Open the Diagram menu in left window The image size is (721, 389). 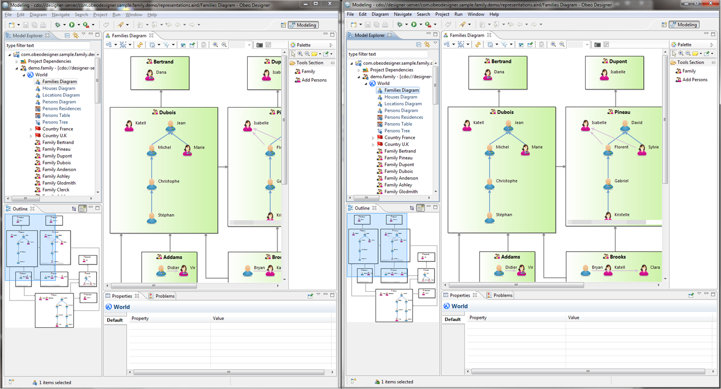38,15
